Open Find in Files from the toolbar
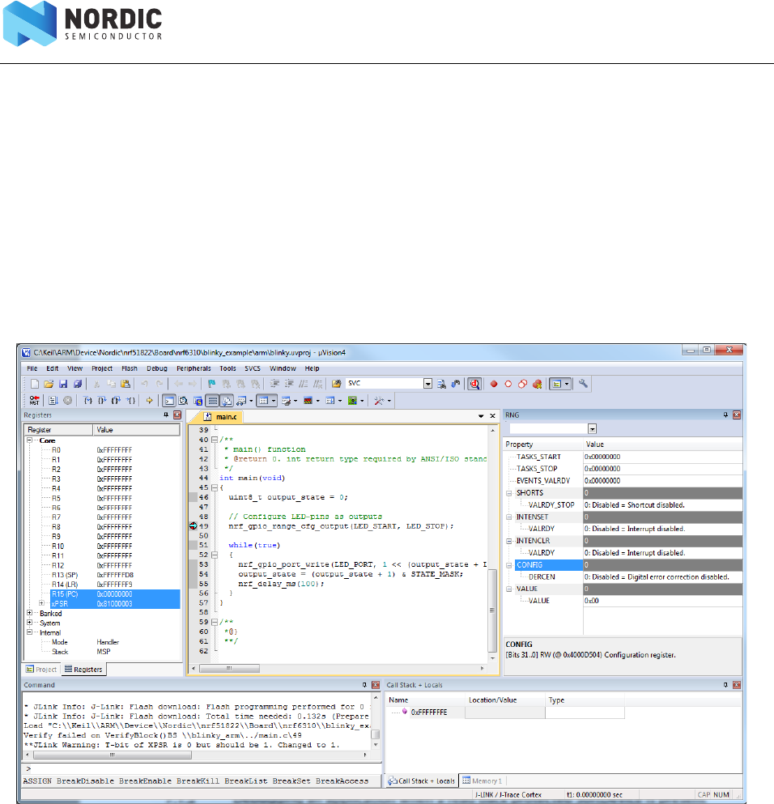 pos(336,384)
